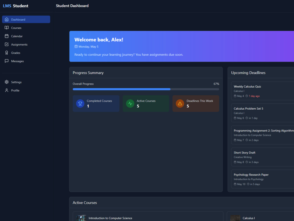Click the 67% progress value

pyautogui.click(x=216, y=84)
